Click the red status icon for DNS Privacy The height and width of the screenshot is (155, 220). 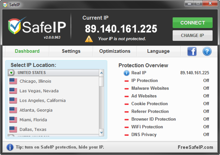pos(127,135)
